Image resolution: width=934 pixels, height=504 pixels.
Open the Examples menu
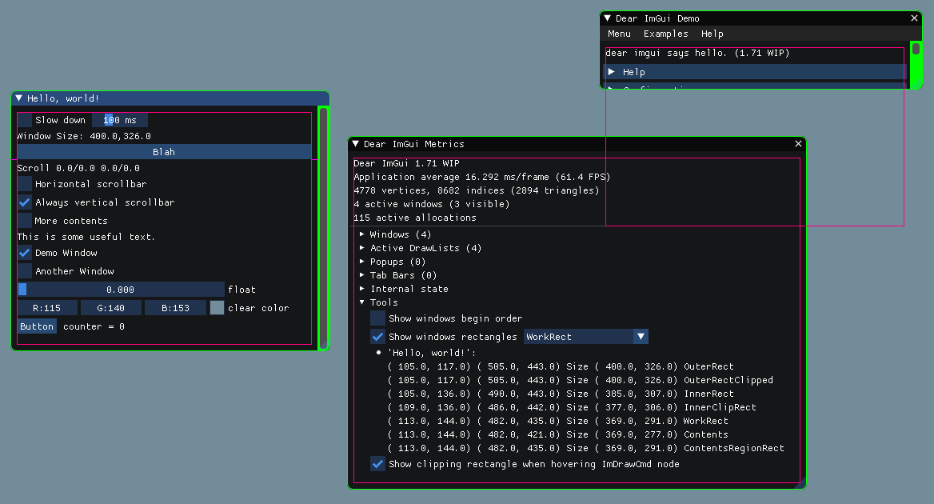[x=665, y=34]
